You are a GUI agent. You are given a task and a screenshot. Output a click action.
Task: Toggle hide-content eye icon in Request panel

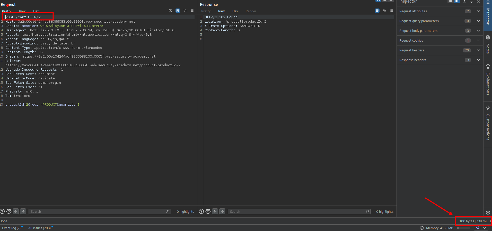click(170, 11)
